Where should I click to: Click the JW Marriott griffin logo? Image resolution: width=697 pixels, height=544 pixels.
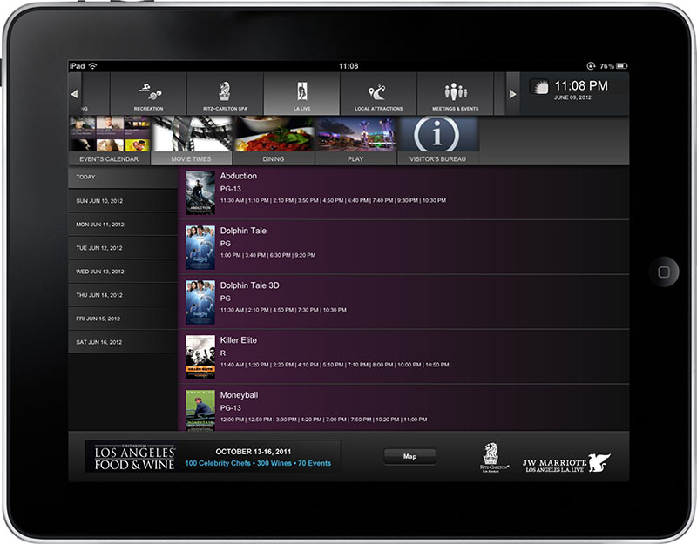[598, 461]
